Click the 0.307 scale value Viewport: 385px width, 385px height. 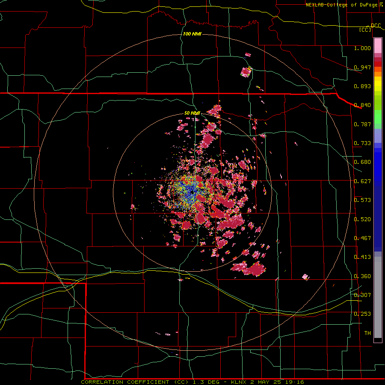362,295
